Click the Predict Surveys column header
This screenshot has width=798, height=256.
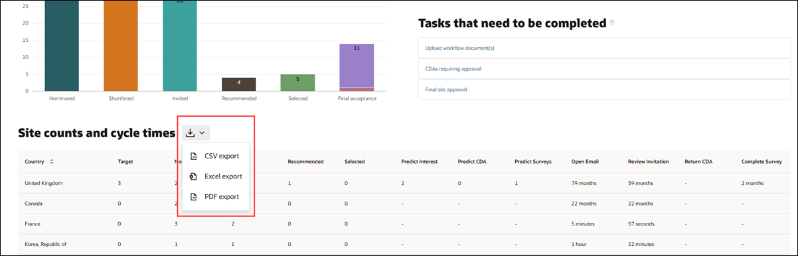pos(533,161)
